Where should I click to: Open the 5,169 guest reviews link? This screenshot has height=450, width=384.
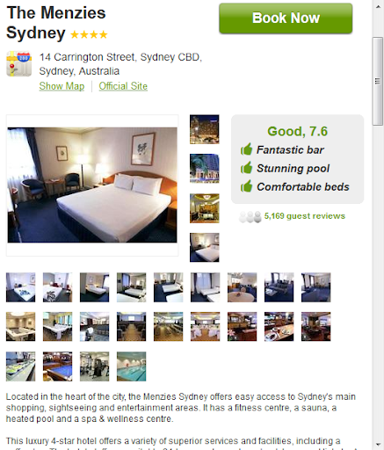(305, 216)
